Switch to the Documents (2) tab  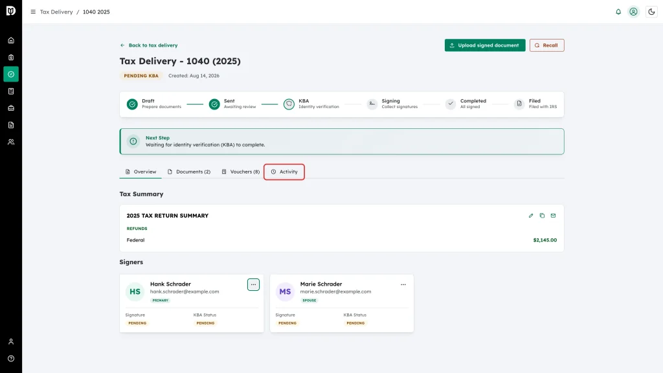pyautogui.click(x=189, y=172)
